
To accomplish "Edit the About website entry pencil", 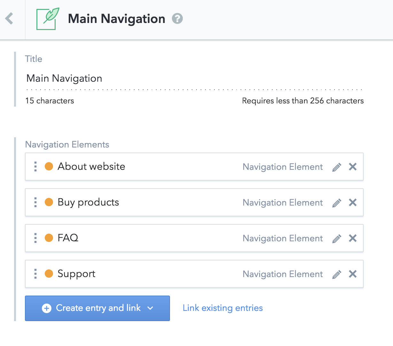I will click(x=337, y=167).
